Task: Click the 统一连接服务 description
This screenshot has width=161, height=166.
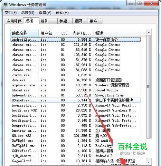Action: click(x=107, y=40)
